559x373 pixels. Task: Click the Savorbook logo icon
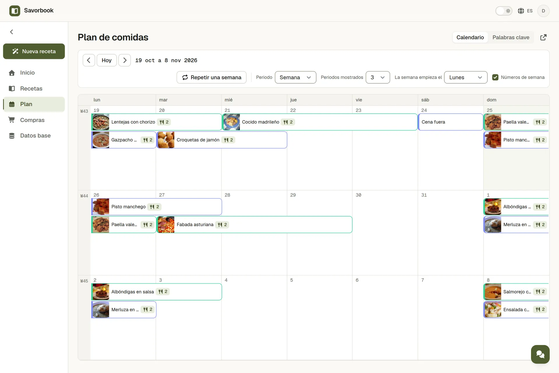point(15,11)
